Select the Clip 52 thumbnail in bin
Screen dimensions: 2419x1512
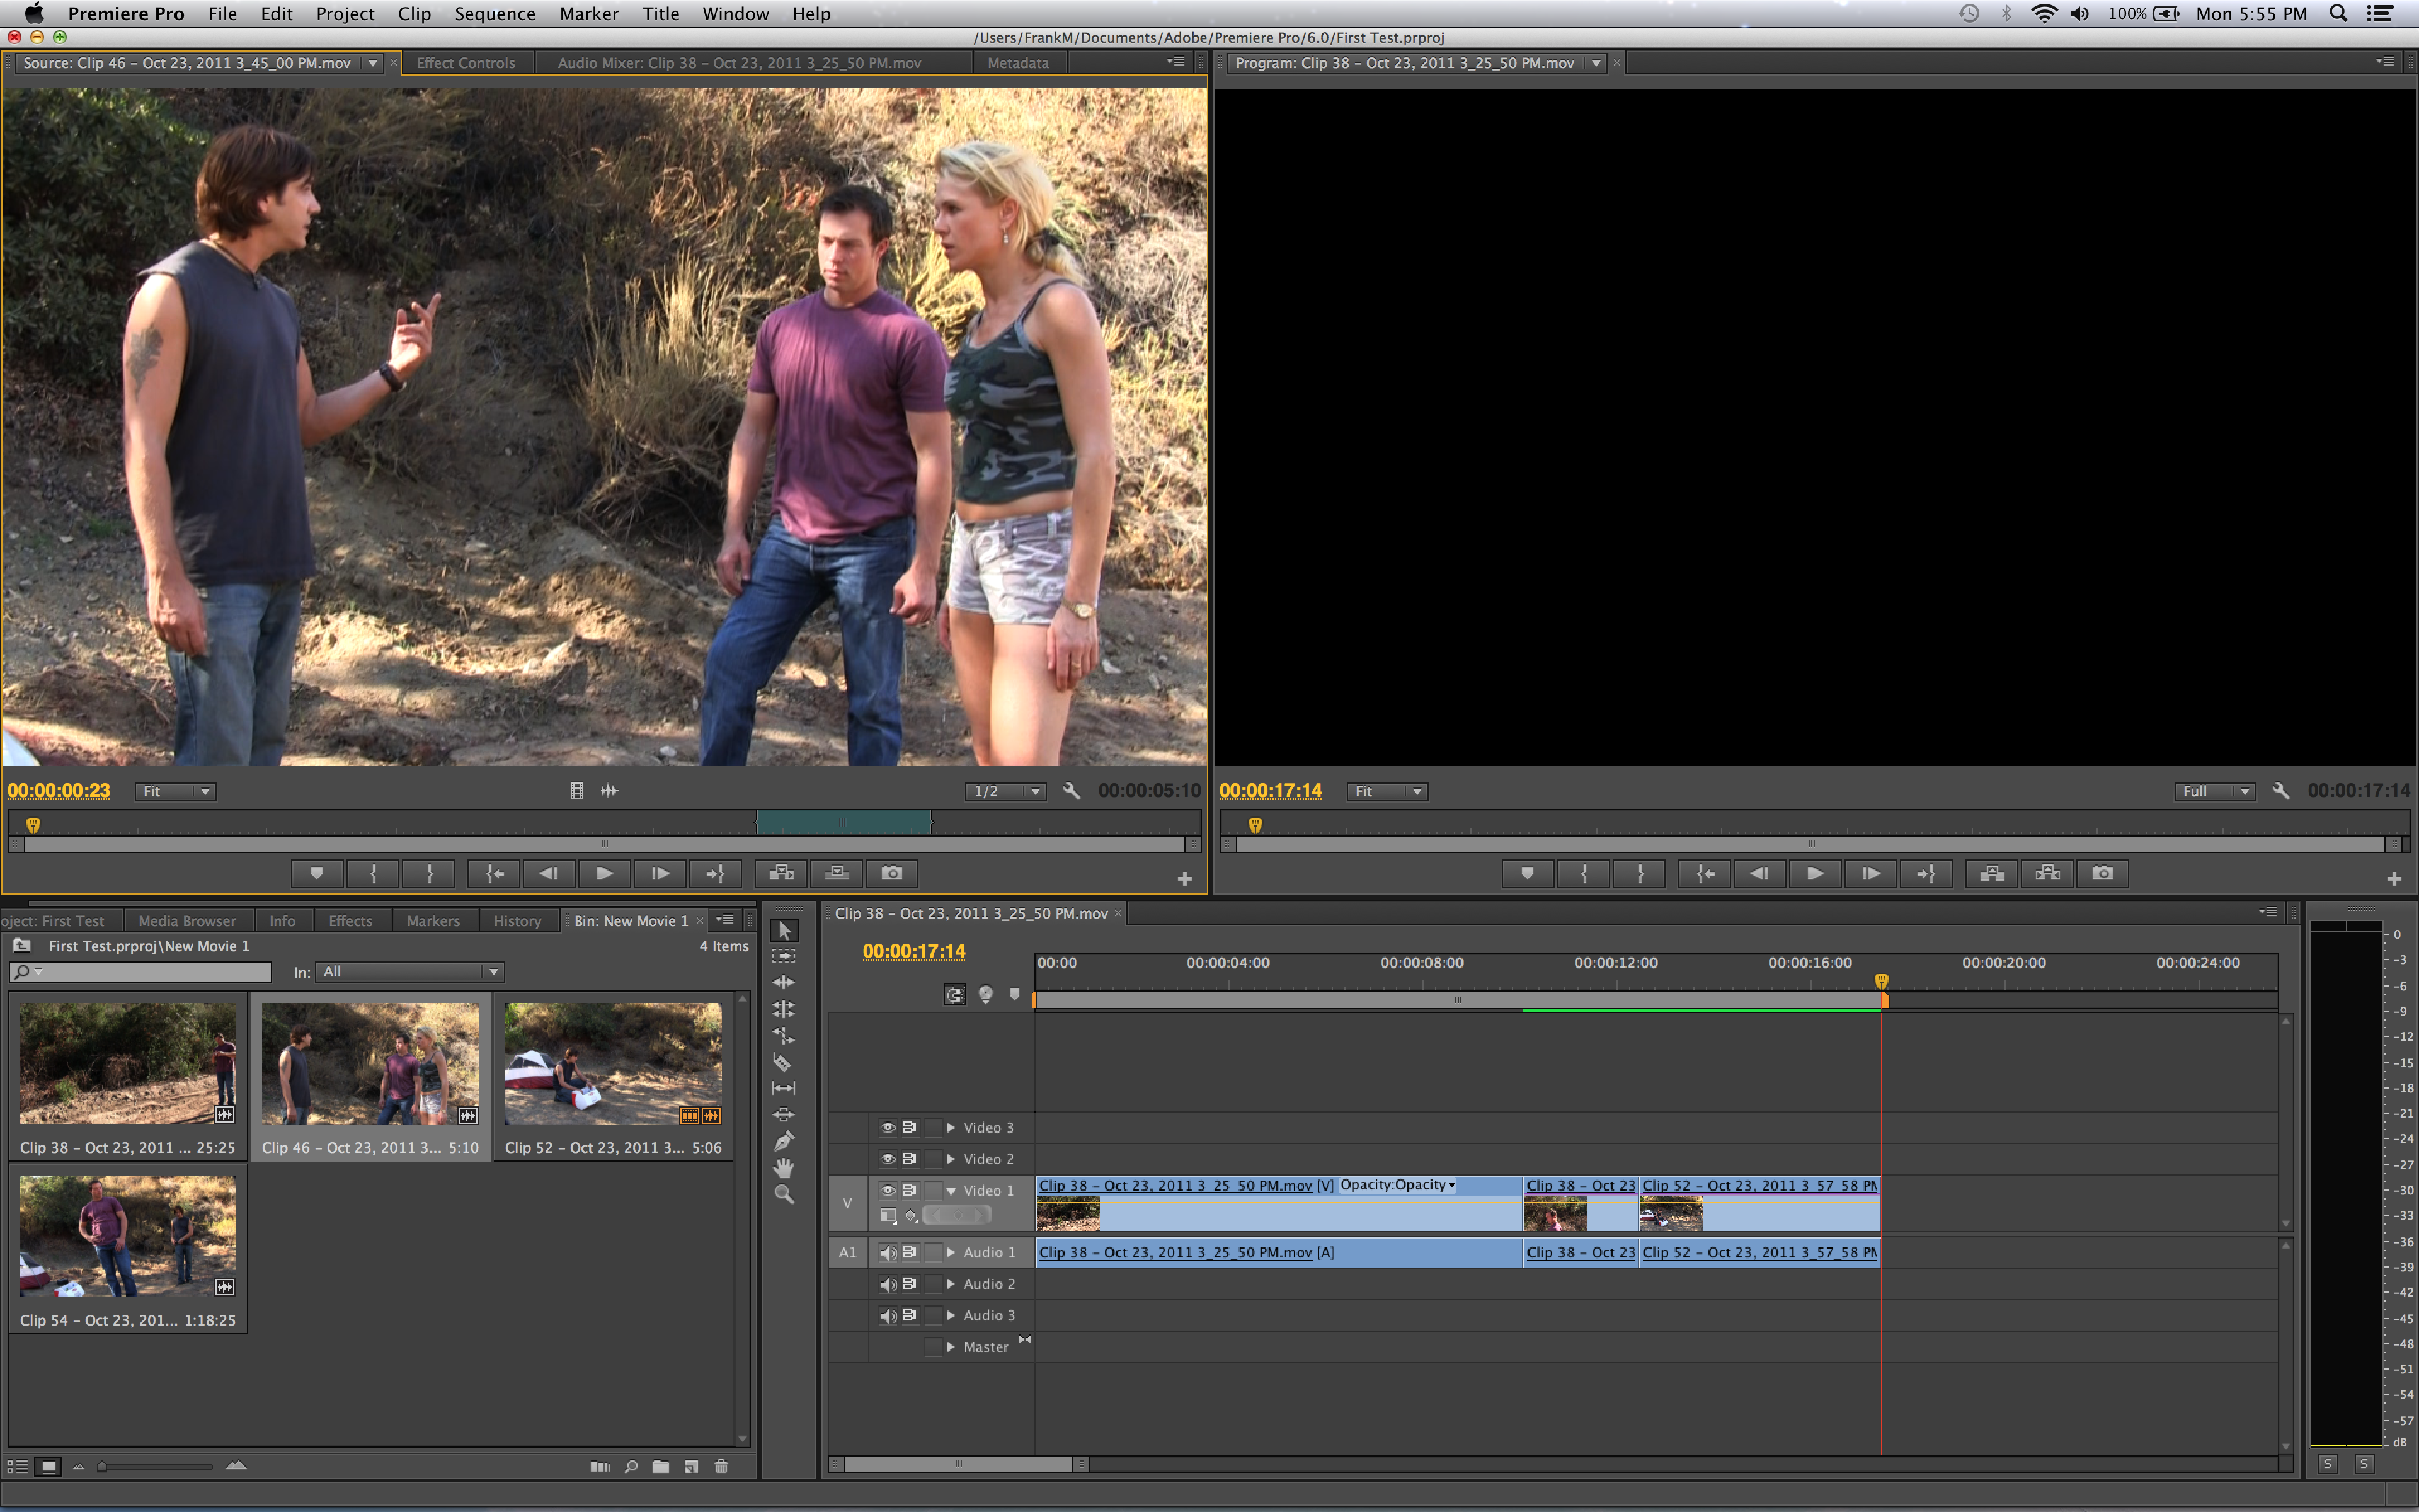click(613, 1064)
